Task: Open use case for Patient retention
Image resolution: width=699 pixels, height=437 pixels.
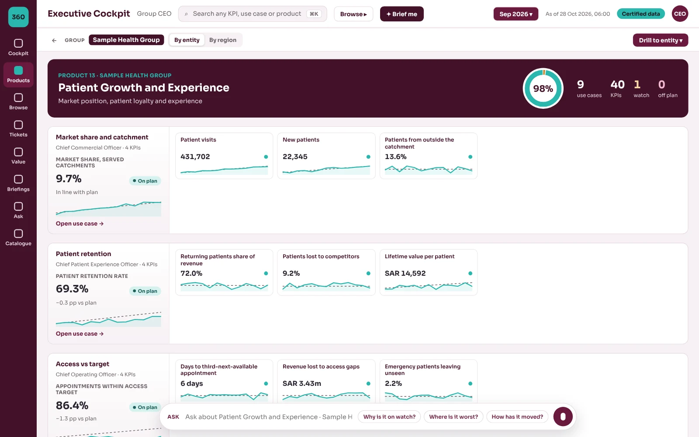Action: pos(80,334)
